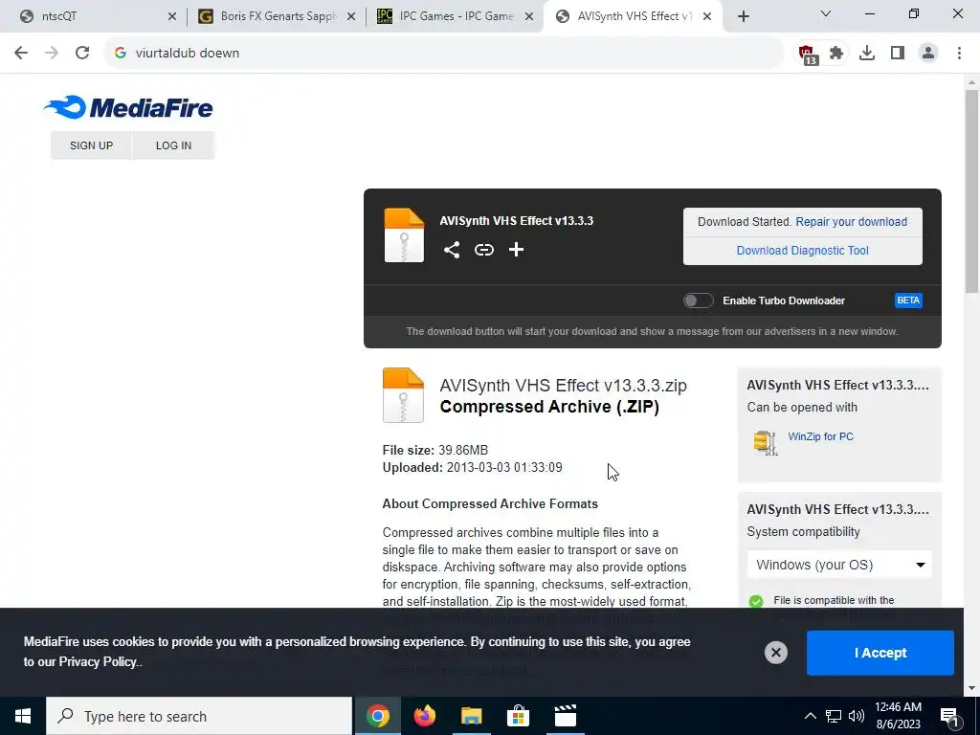Click the copy link icon in the download panel
The width and height of the screenshot is (980, 735).
(x=483, y=250)
